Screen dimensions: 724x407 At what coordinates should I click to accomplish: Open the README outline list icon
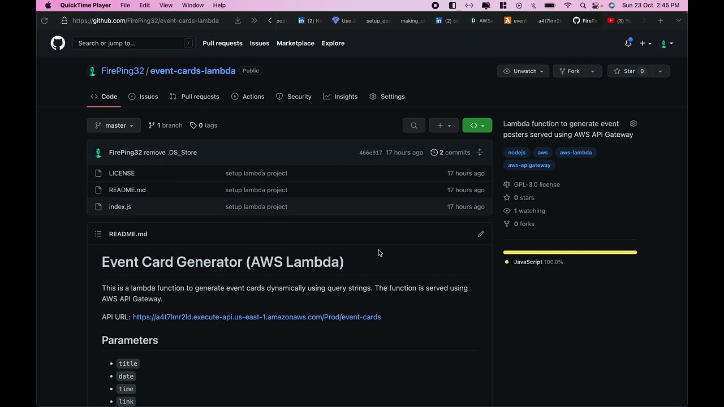(x=98, y=234)
